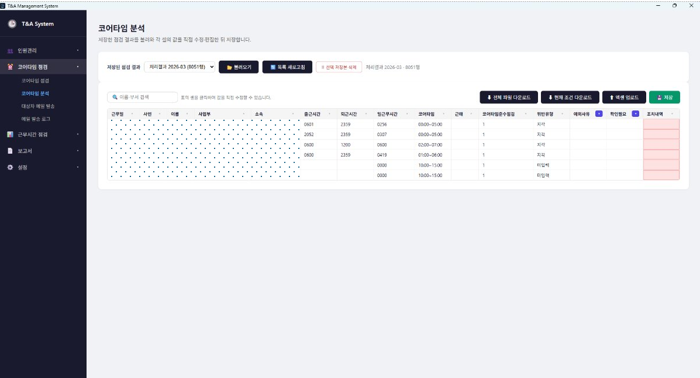700x378 pixels.
Task: Click the 코어타임 점검 alarm clock icon
Action: (x=11, y=67)
